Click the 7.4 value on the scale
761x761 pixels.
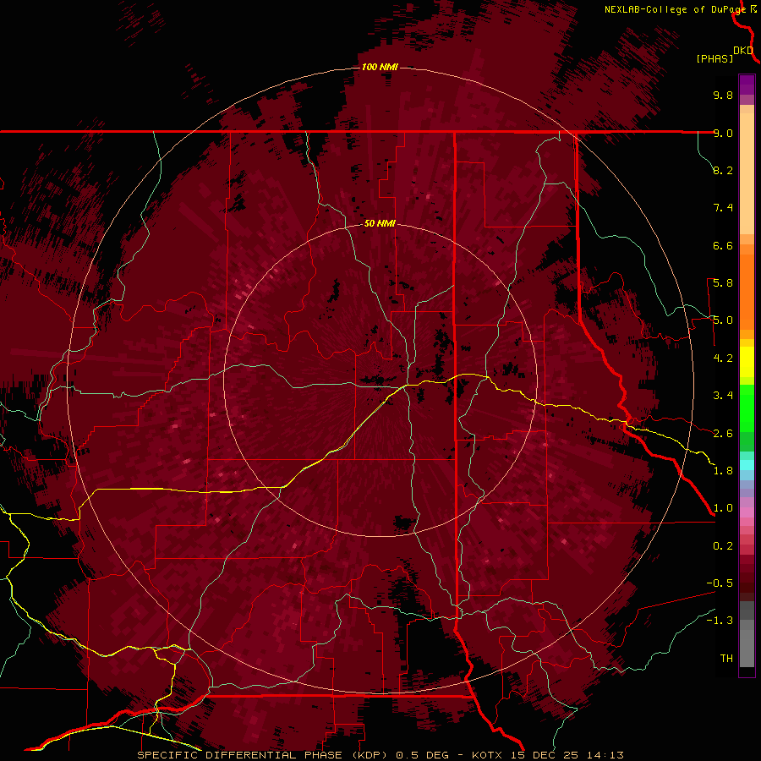[x=723, y=208]
